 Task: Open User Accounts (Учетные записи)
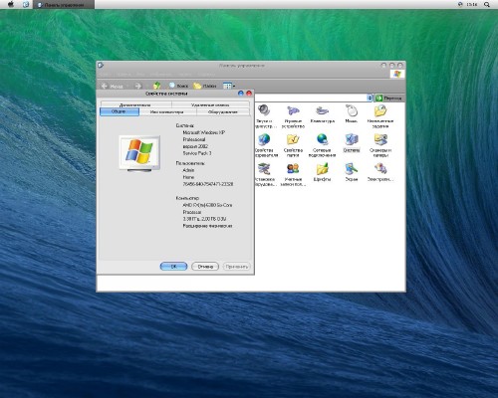(x=293, y=174)
